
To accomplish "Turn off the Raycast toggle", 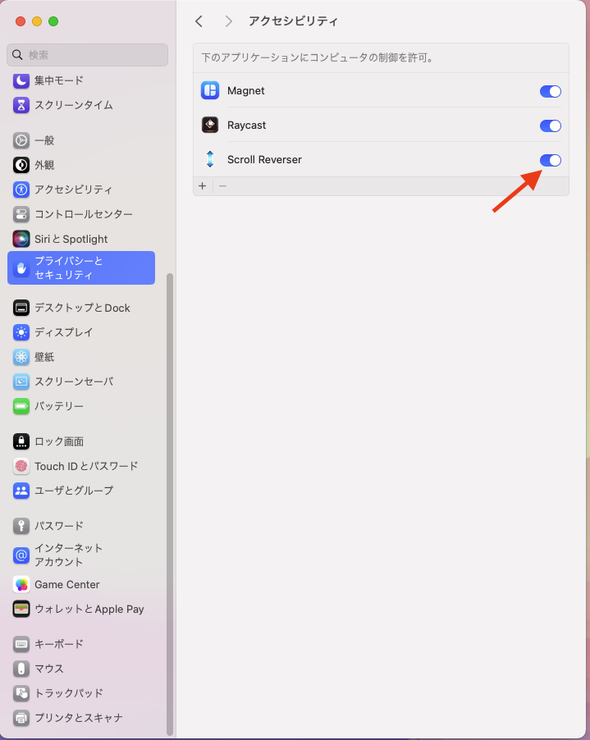I will point(550,126).
